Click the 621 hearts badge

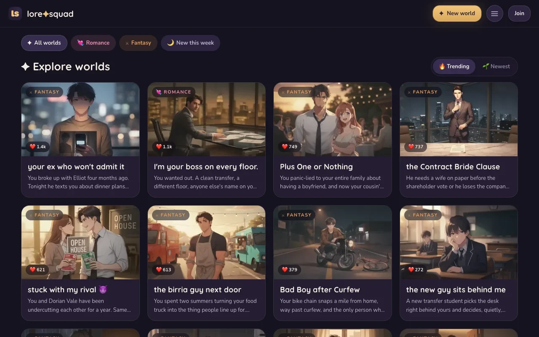click(37, 270)
